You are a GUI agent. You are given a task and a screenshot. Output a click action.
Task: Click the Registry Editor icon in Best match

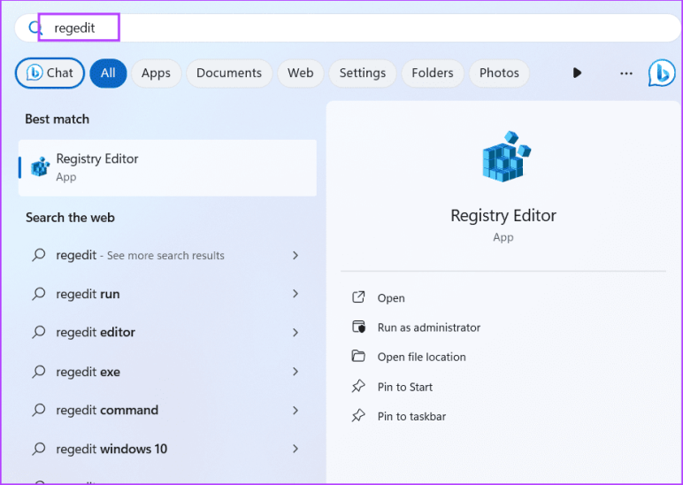pos(40,166)
